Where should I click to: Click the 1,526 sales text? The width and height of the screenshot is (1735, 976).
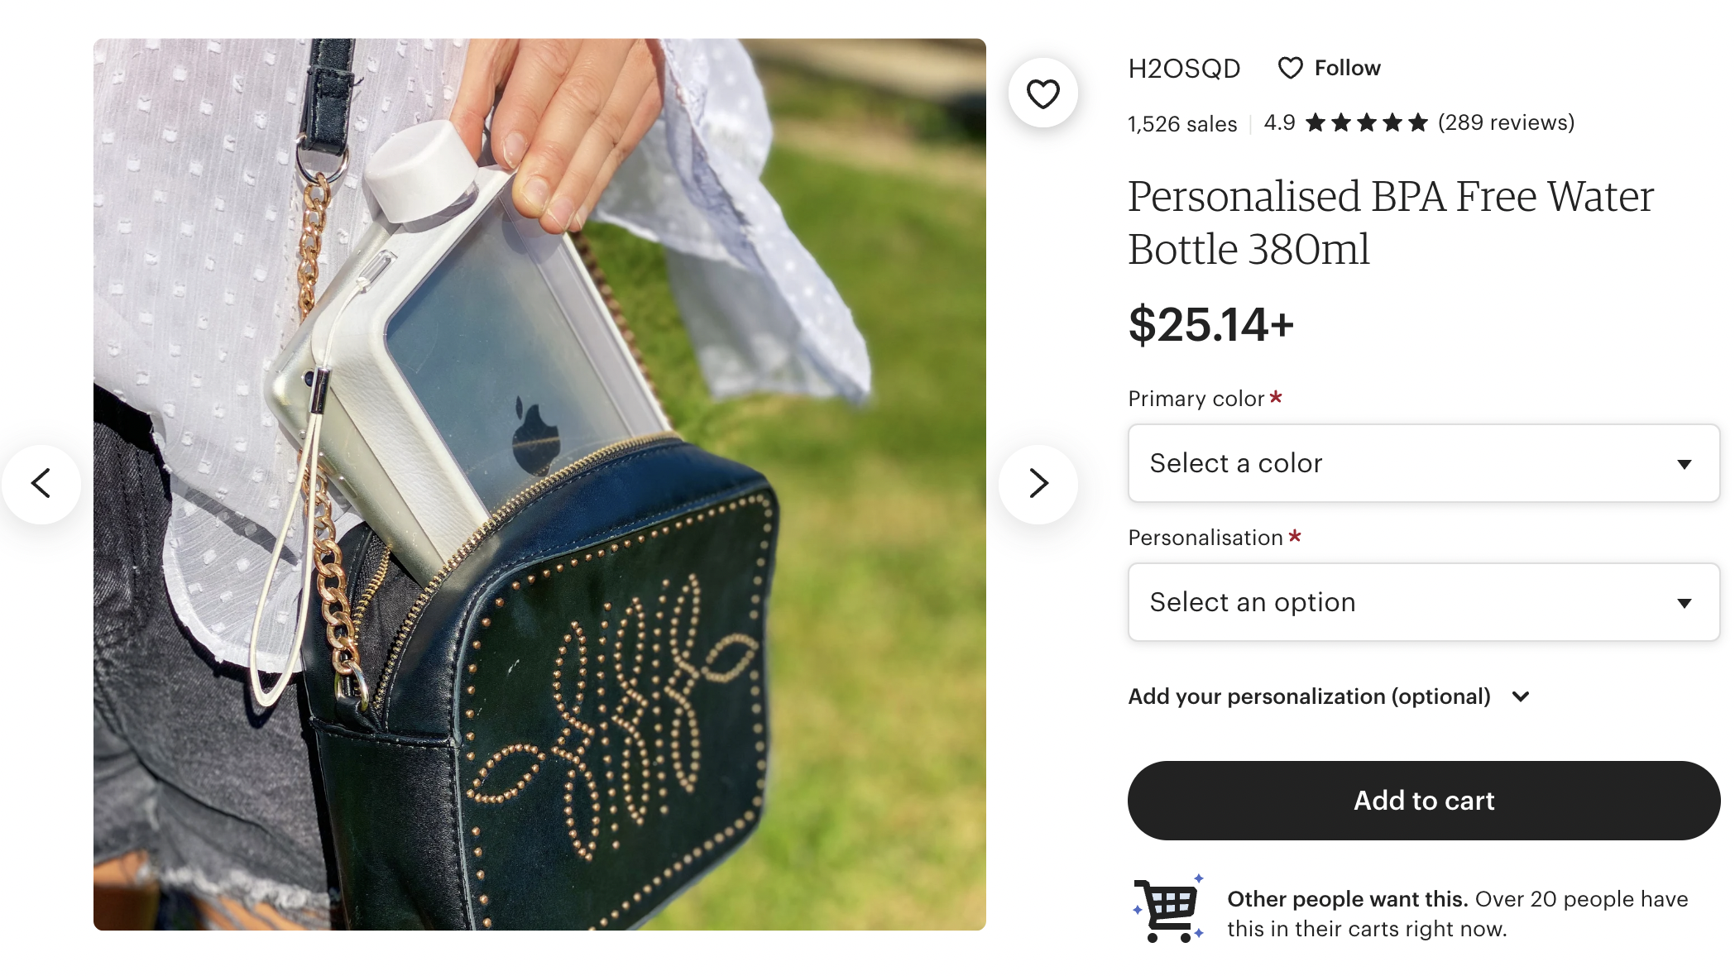(1182, 124)
